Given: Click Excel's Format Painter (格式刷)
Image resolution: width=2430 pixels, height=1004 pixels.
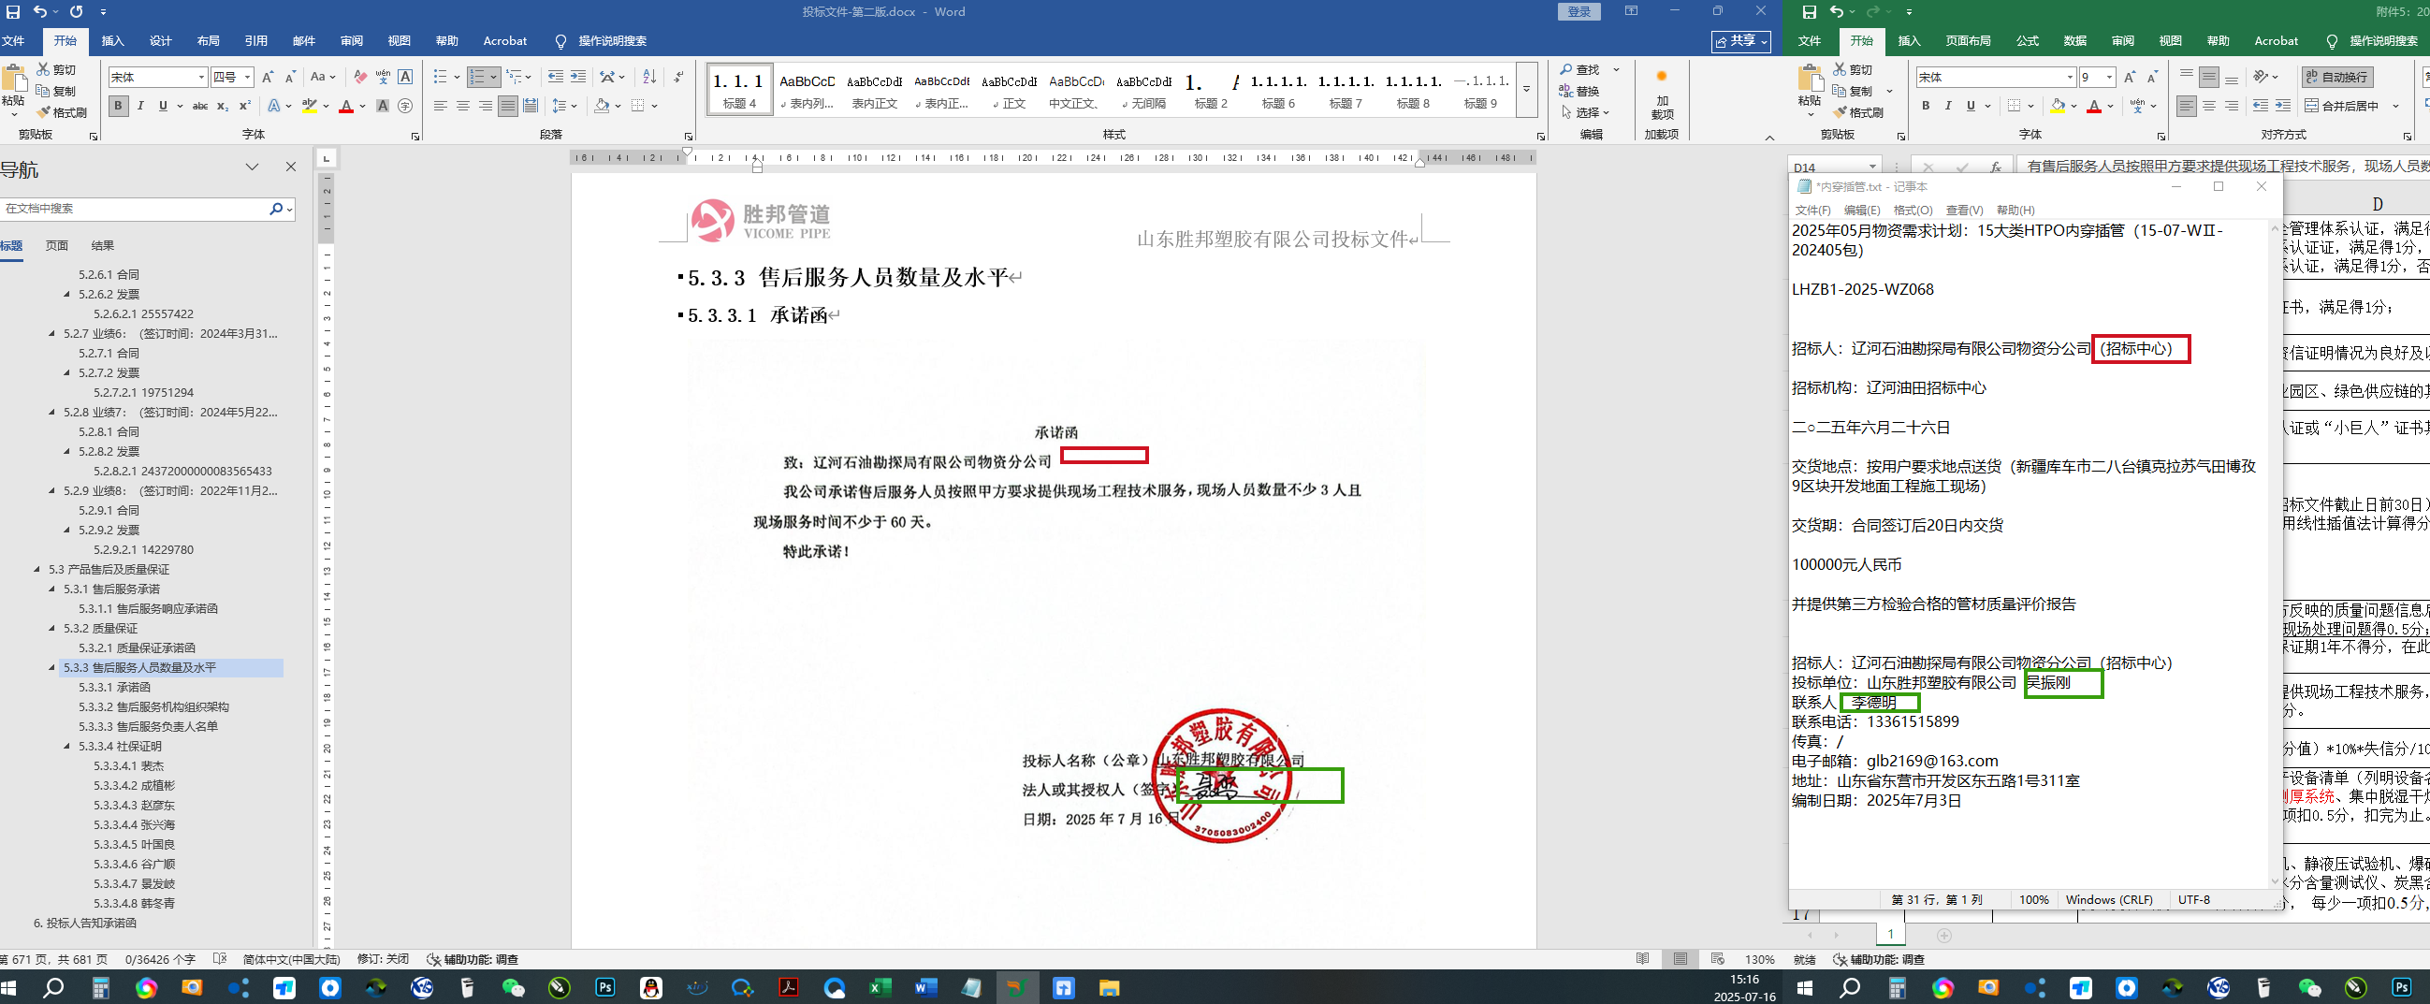Looking at the screenshot, I should 1858,112.
